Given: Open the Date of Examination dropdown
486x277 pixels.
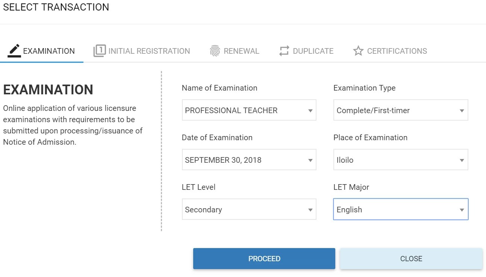Looking at the screenshot, I should [x=249, y=160].
